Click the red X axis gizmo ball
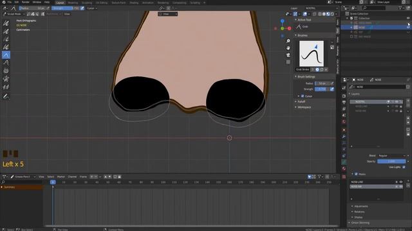Screen dimensions: 412x231 point(289,28)
